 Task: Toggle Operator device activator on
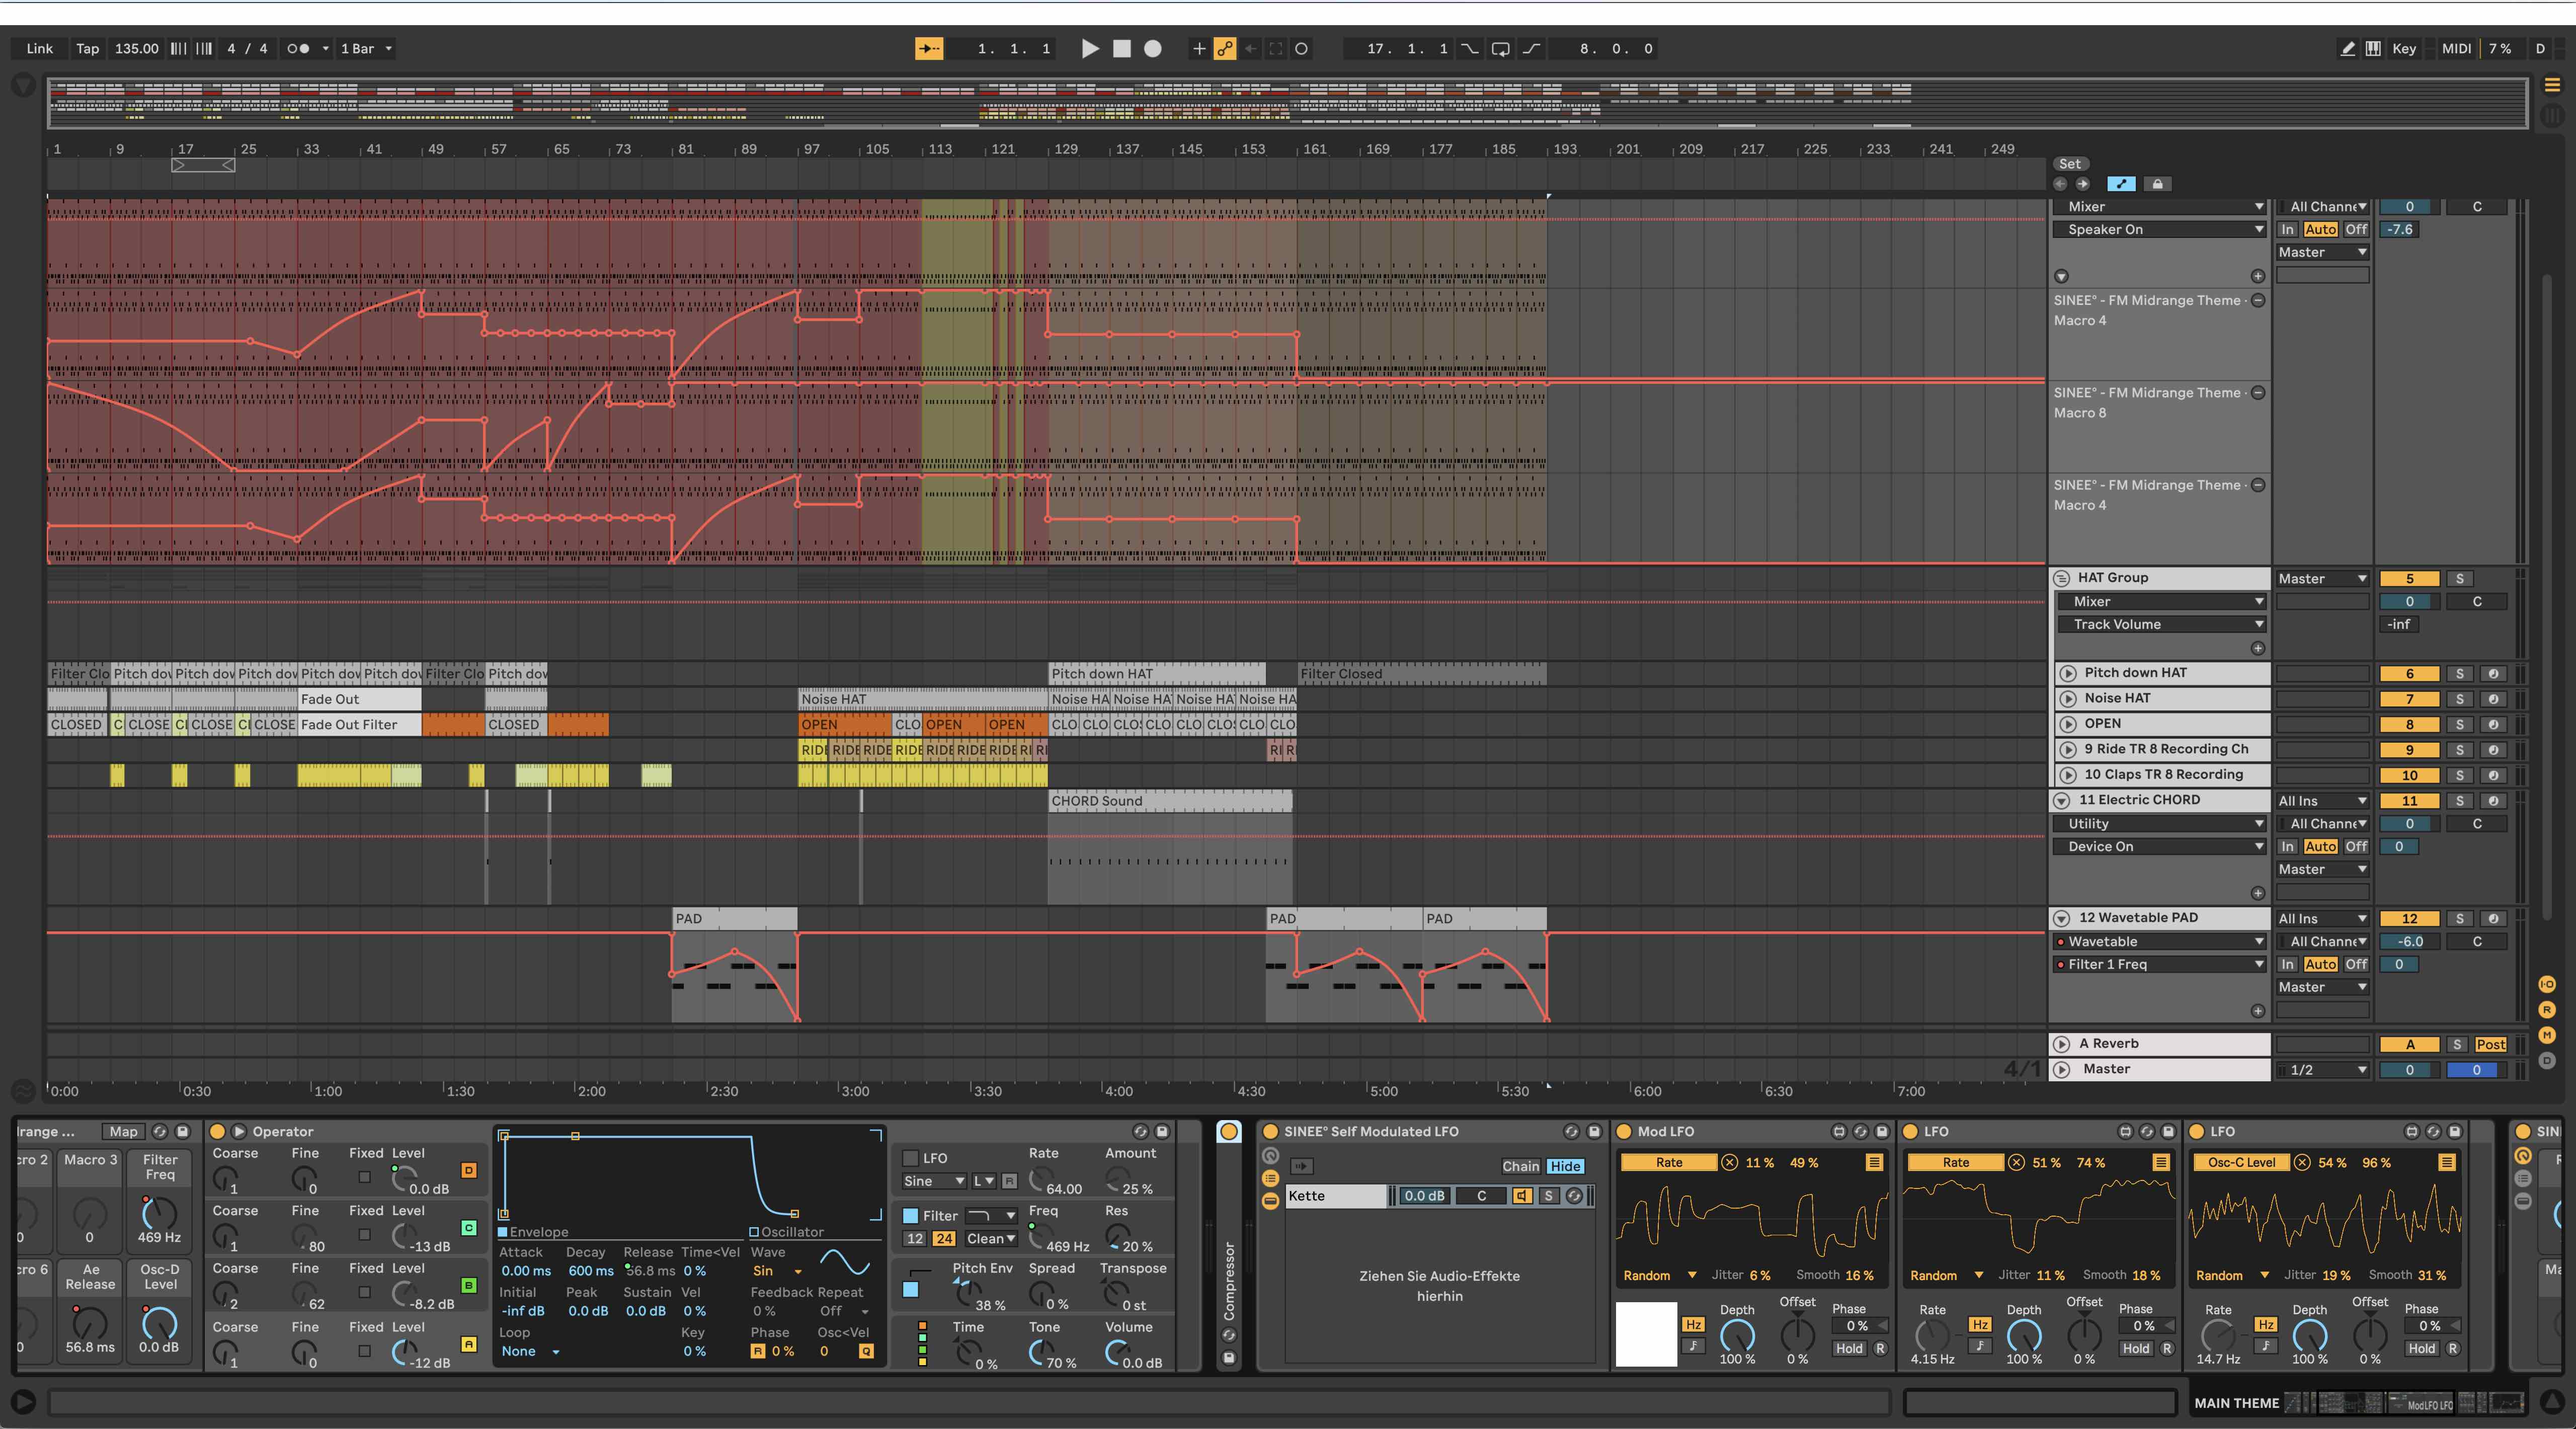[x=217, y=1131]
